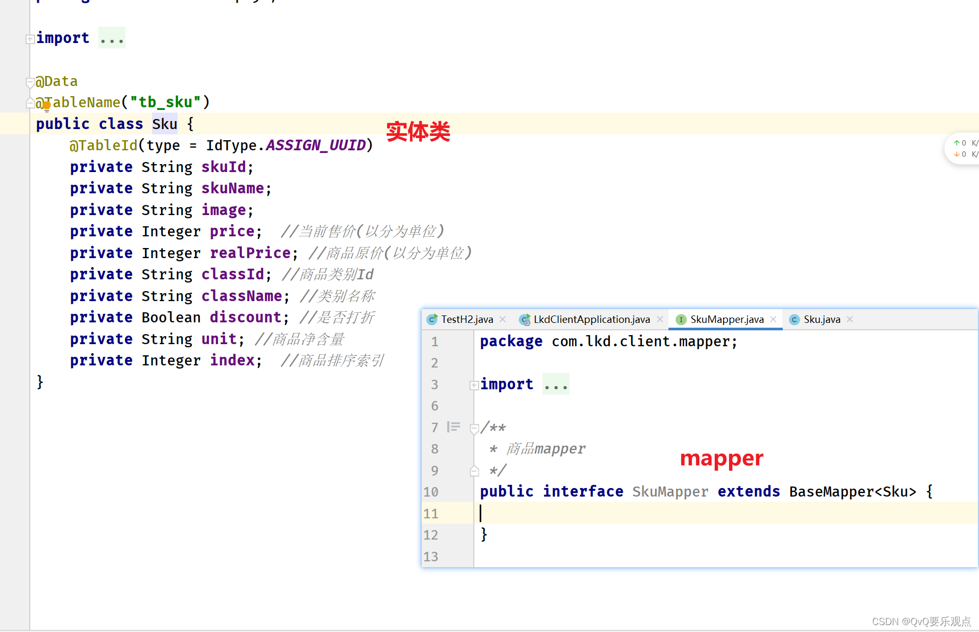The width and height of the screenshot is (979, 632).
Task: Switch to the LkdClientApplication.java tab
Action: click(591, 319)
